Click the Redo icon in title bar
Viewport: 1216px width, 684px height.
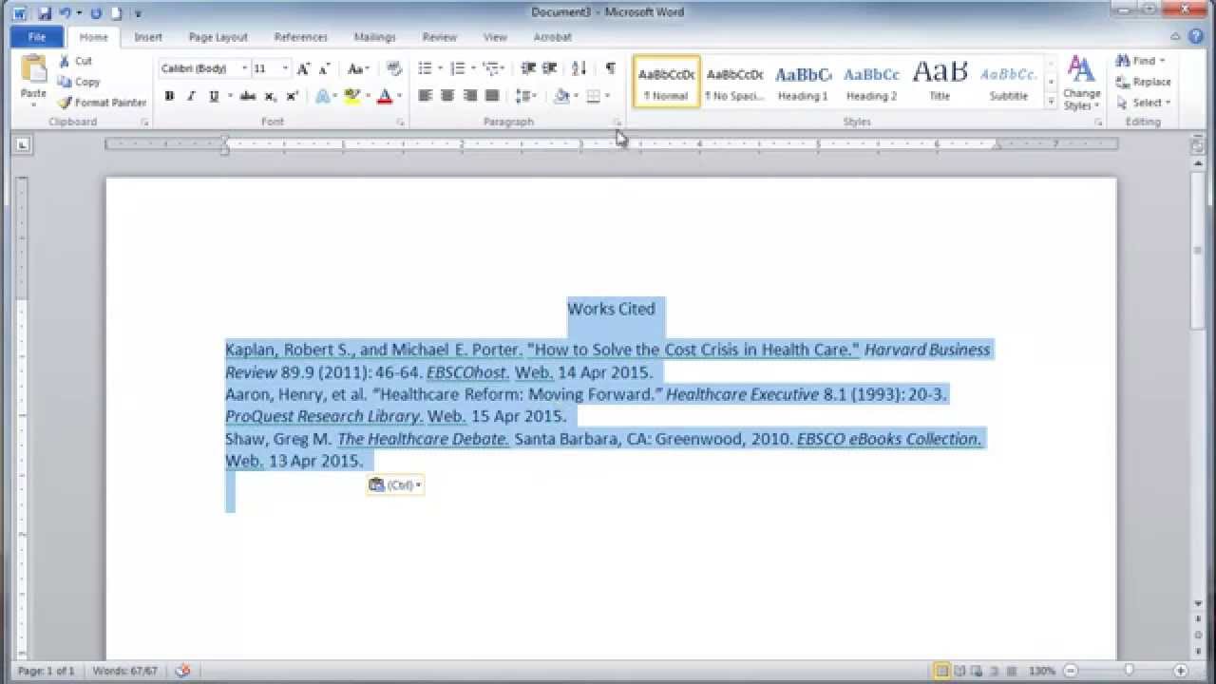pos(96,13)
